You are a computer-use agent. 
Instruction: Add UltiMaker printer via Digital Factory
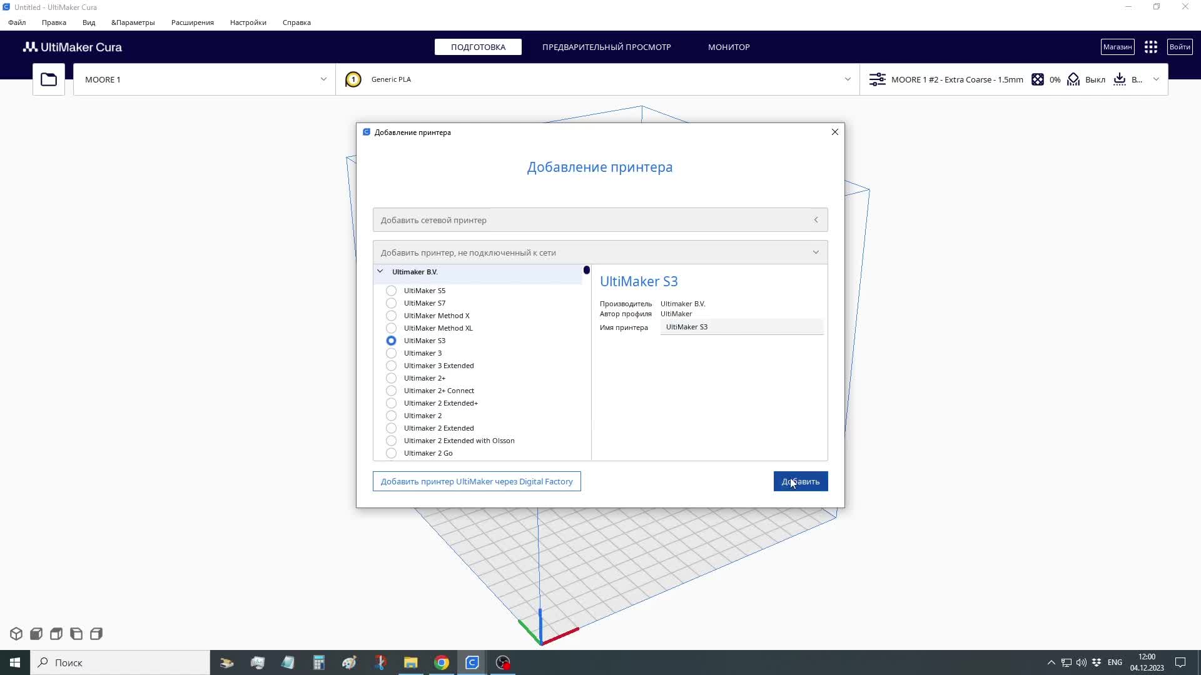[x=477, y=481]
